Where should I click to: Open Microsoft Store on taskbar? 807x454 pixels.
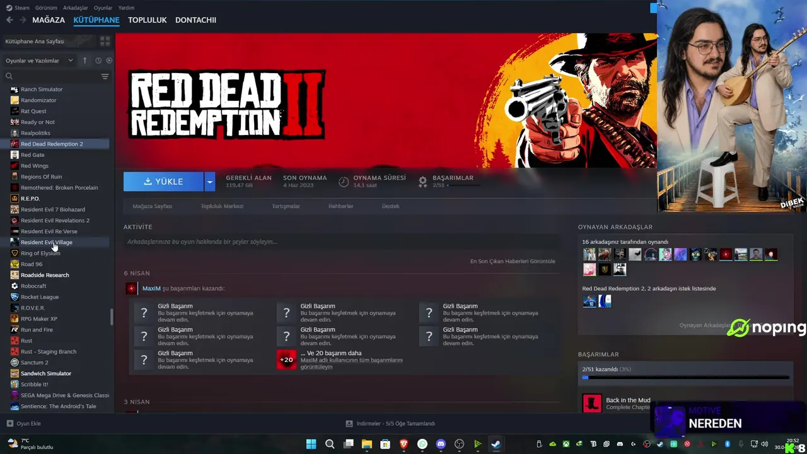[x=385, y=444]
